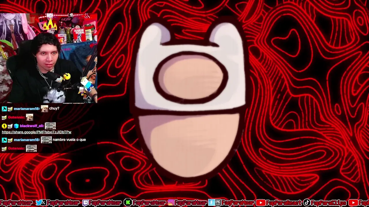Click blue cube badge of blackwolf_ali
The height and width of the screenshot is (207, 369).
point(16,126)
